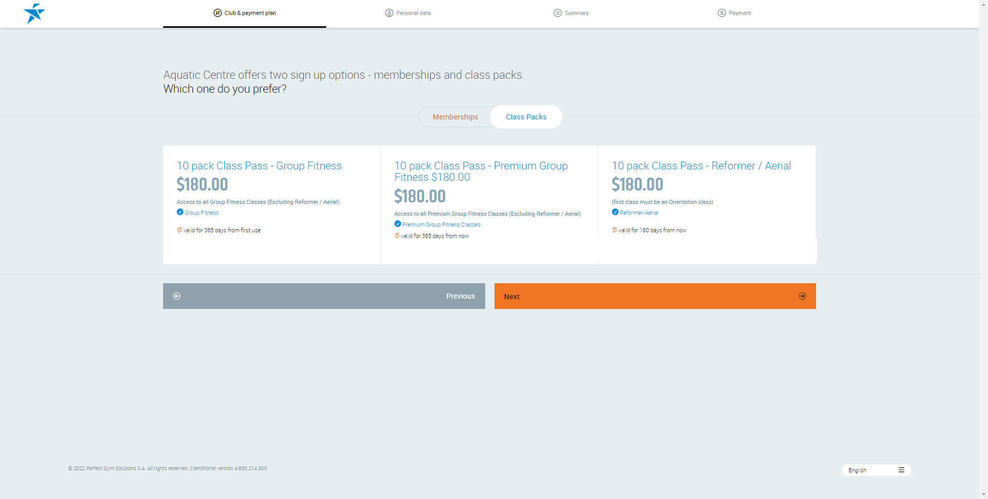The image size is (988, 499).
Task: Choose 10 pack Class Pass - Reformer / Aerial
Action: click(701, 166)
